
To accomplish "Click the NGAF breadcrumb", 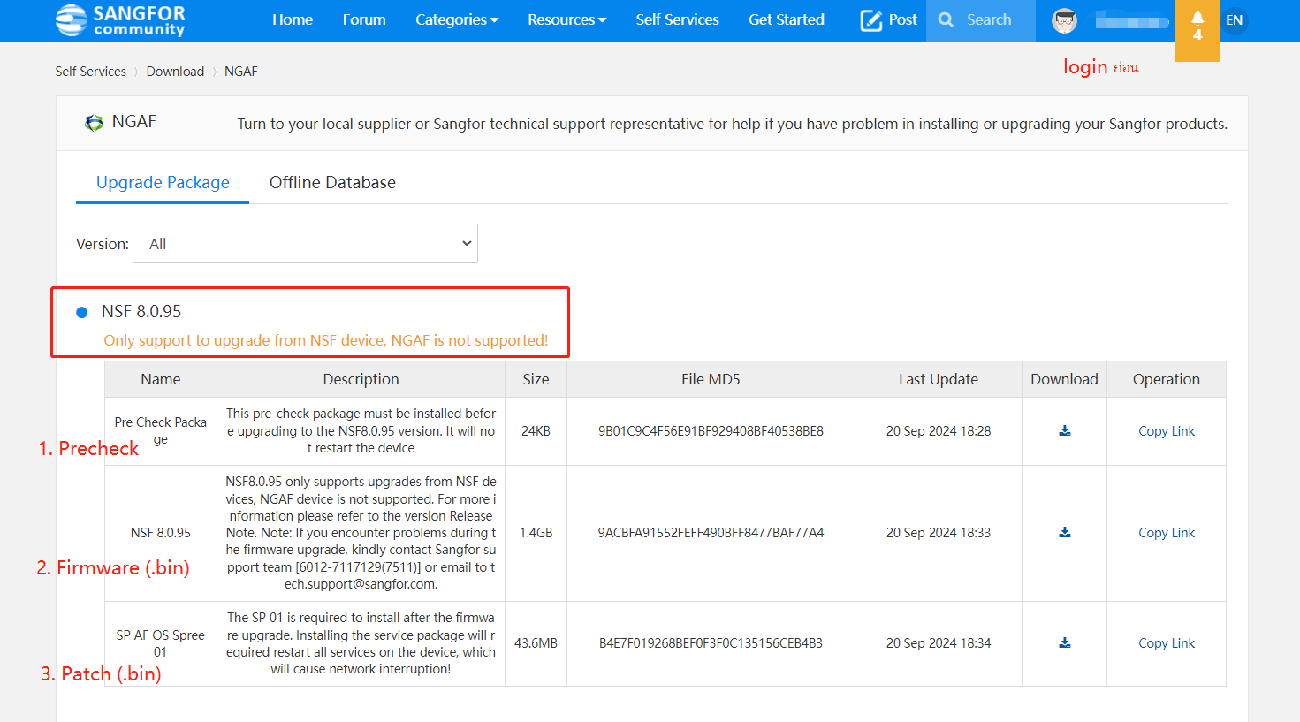I will (x=240, y=72).
